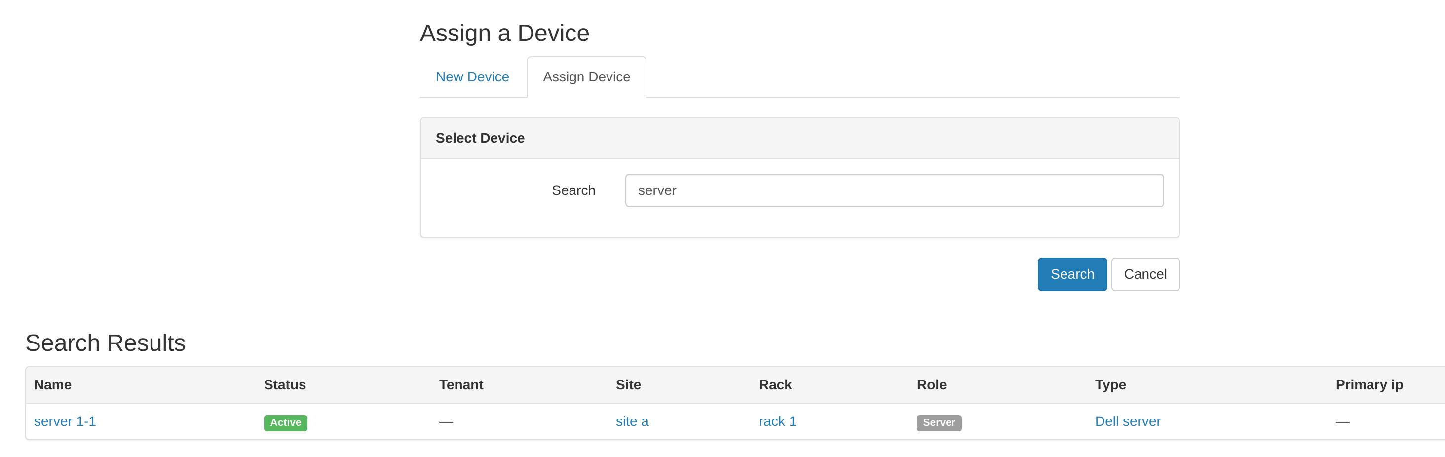
Task: Click the Type column header
Action: (1109, 384)
